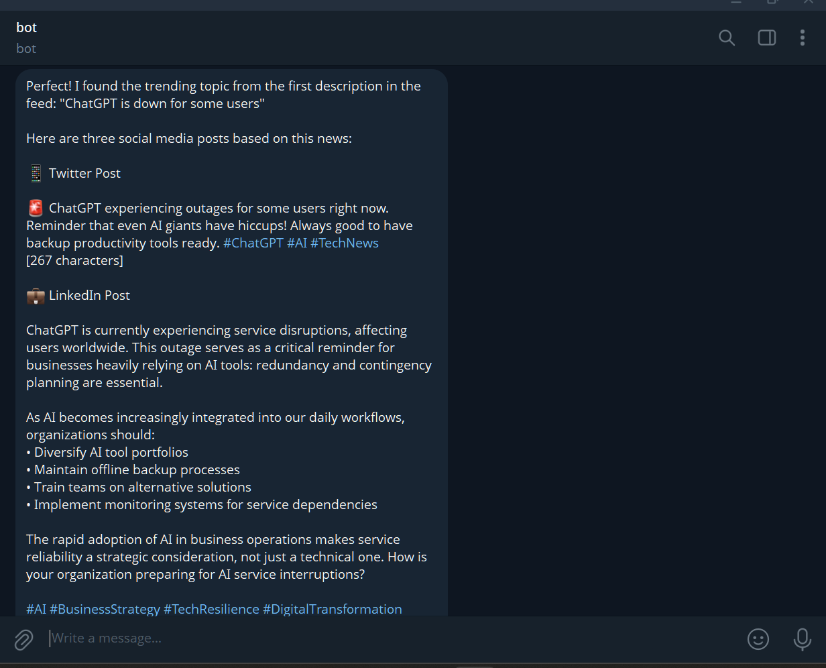Viewport: 826px width, 668px height.
Task: Open the #BusinessStrategy hashtag
Action: coord(105,609)
